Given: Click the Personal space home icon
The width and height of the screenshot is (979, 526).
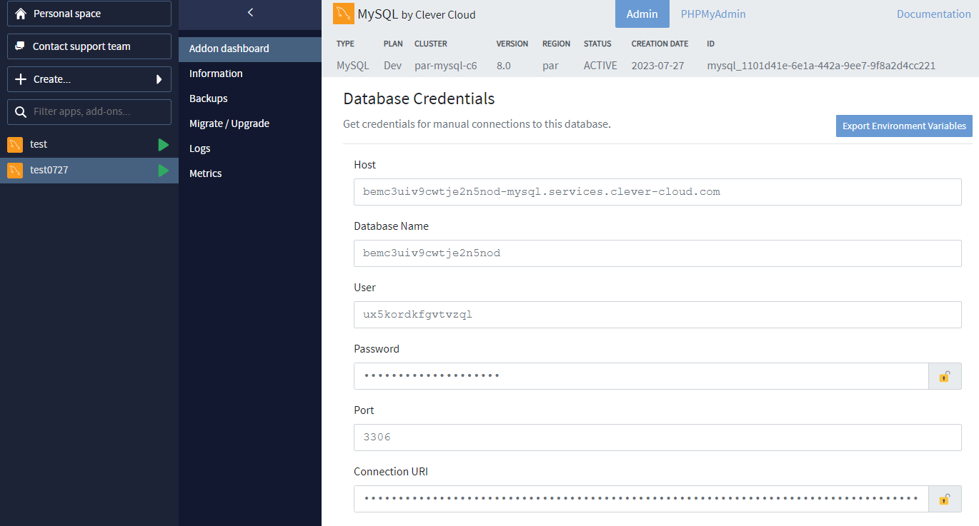Looking at the screenshot, I should click(21, 14).
